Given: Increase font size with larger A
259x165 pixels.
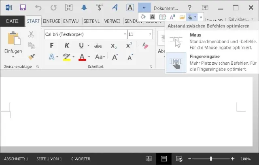Looking at the screenshot, I should (115, 57).
